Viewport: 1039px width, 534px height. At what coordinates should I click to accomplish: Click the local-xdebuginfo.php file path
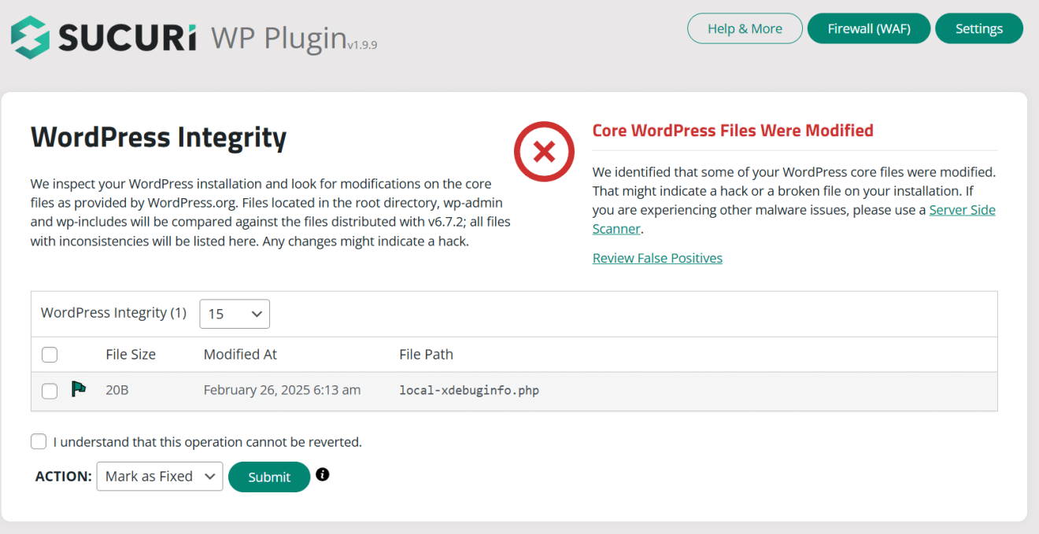point(469,390)
